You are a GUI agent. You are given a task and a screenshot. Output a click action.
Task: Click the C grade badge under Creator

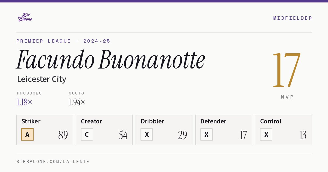[87, 134]
